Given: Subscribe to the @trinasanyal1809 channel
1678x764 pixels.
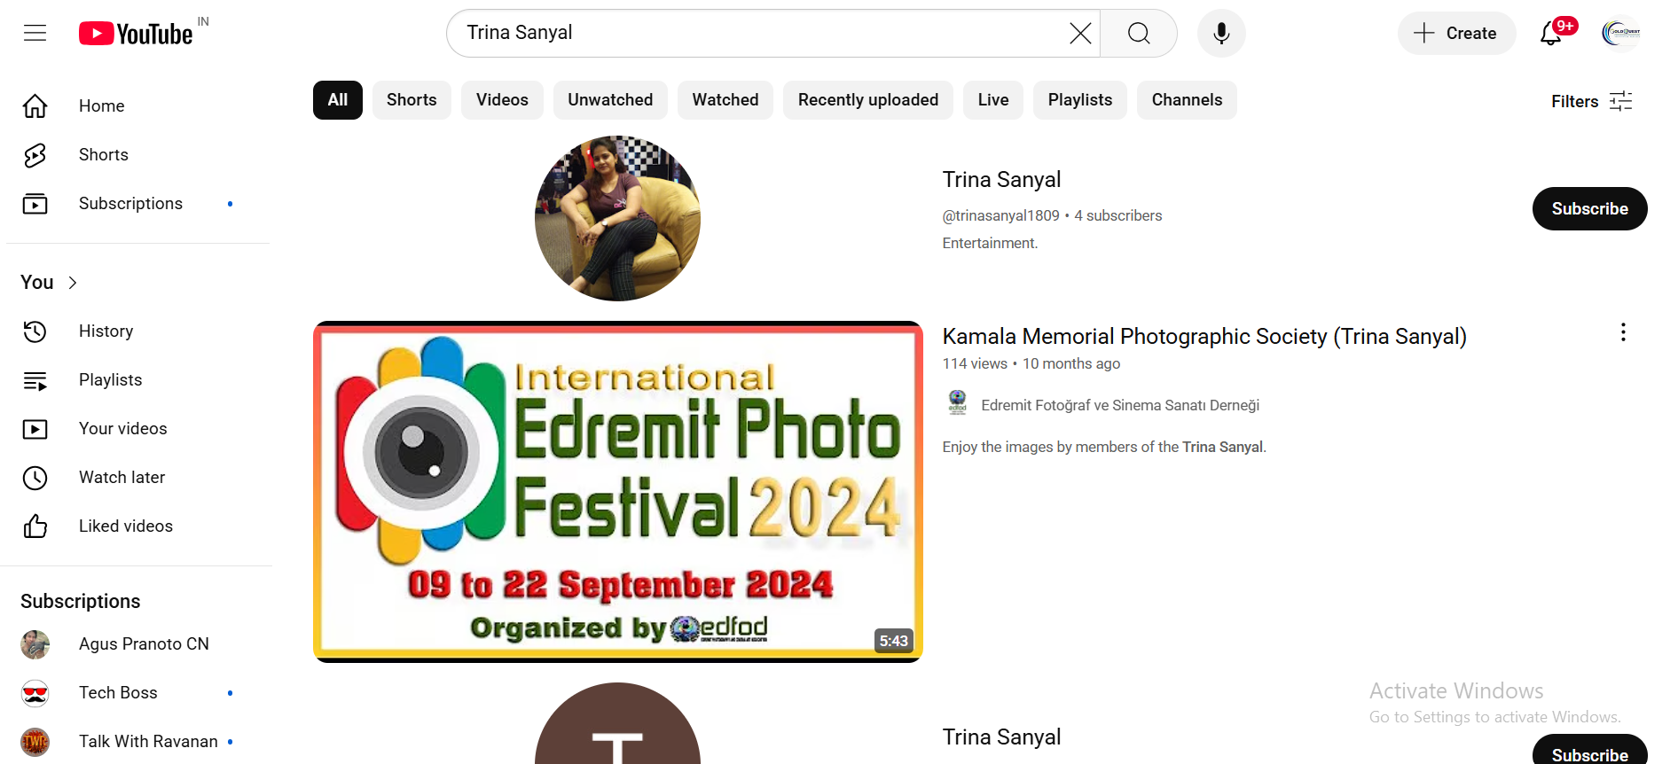Looking at the screenshot, I should click(x=1589, y=209).
